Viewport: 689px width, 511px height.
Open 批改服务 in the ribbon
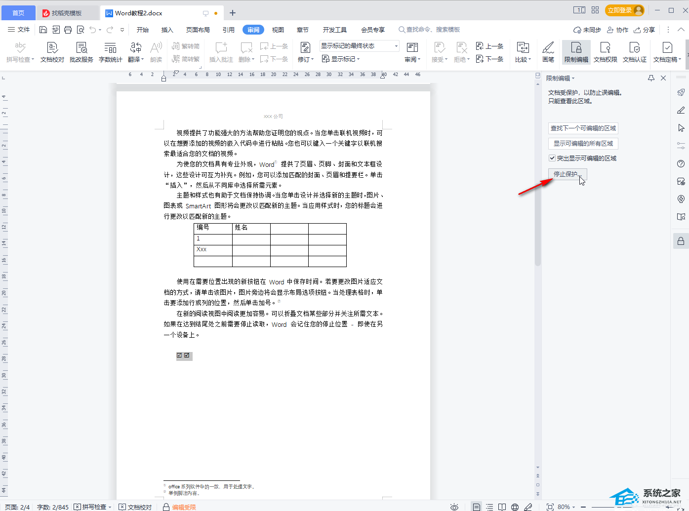81,52
